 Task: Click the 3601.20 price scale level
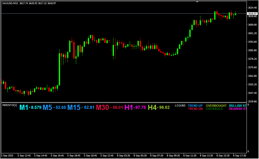(252, 33)
